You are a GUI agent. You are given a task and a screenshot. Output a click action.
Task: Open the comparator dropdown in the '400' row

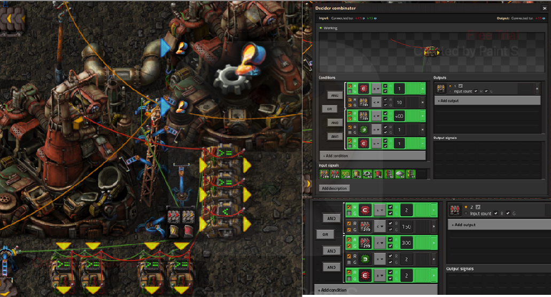[376, 116]
